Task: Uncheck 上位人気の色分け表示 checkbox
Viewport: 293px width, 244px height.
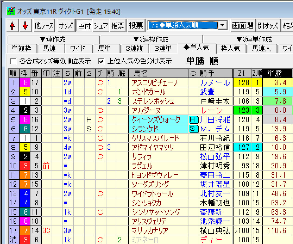Action: (x=101, y=61)
